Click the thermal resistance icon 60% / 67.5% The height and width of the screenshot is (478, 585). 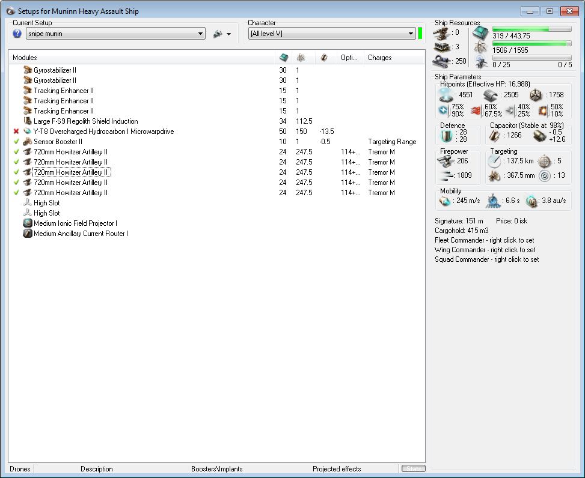(x=477, y=110)
